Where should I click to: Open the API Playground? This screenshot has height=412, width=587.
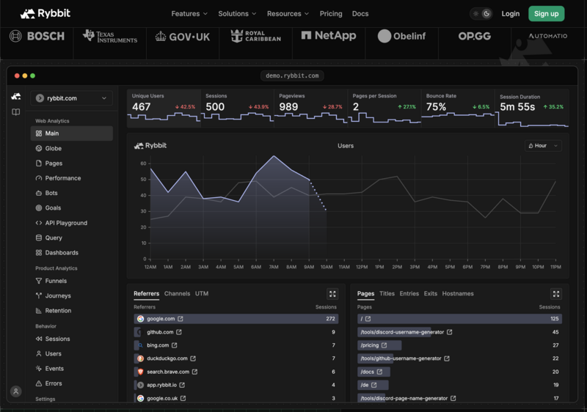point(71,223)
